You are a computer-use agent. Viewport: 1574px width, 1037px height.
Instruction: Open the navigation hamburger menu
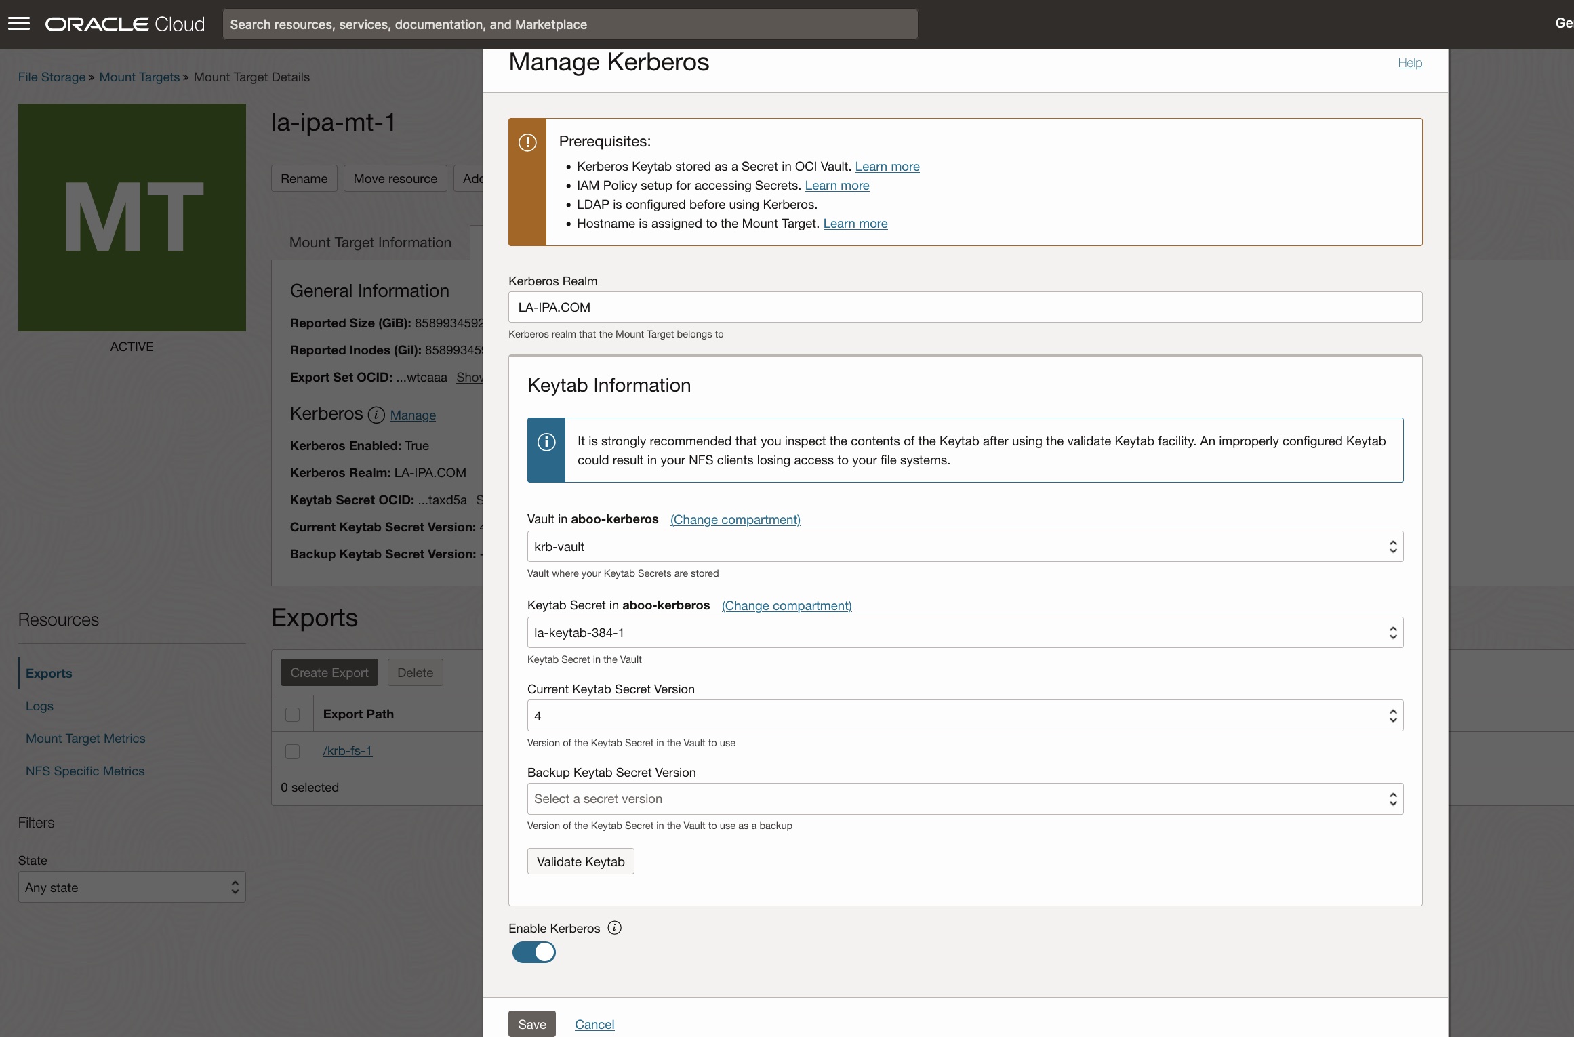(20, 23)
